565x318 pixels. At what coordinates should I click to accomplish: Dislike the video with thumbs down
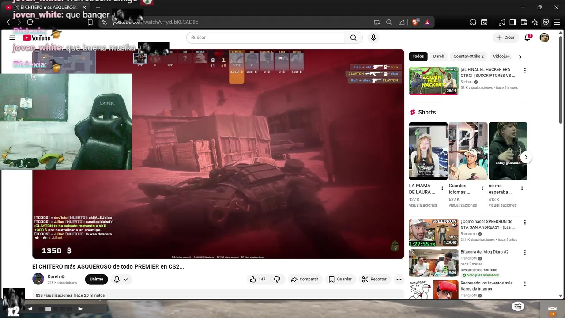click(x=277, y=279)
